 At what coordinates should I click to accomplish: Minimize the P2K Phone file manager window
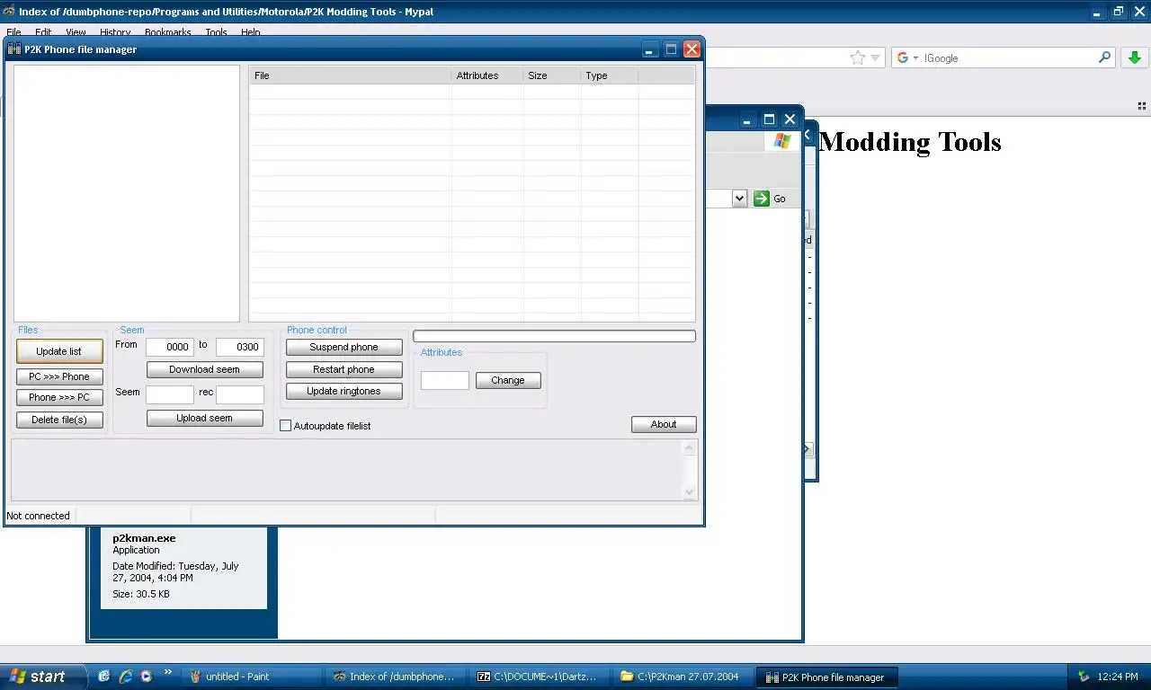point(651,49)
